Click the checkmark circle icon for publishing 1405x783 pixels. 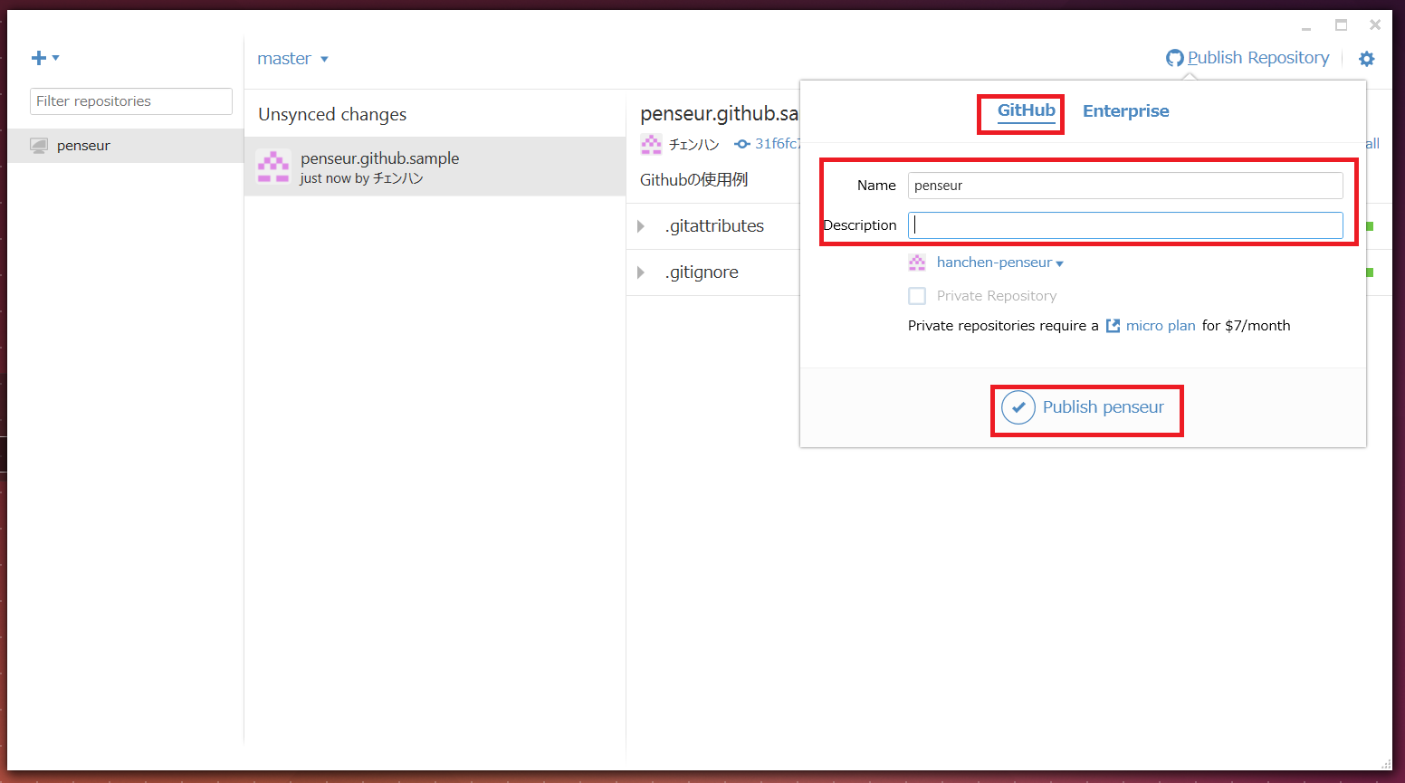pos(1018,407)
